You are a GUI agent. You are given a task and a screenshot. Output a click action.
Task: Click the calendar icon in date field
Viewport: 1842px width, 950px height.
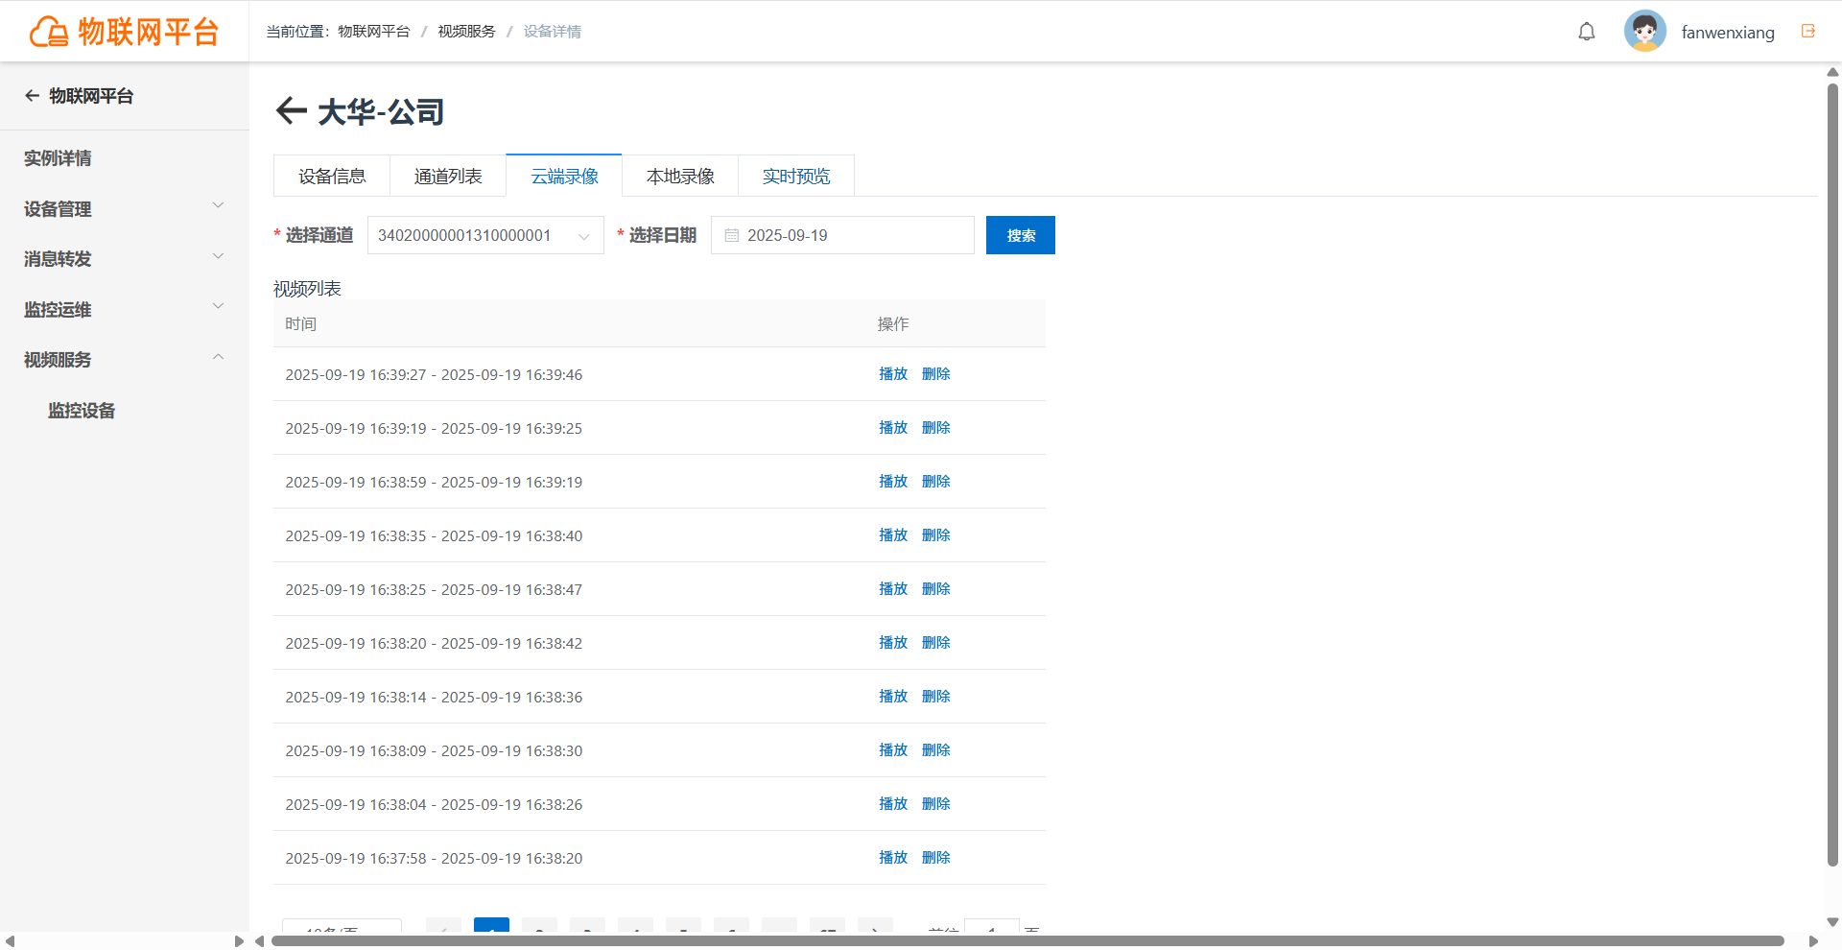pyautogui.click(x=732, y=235)
